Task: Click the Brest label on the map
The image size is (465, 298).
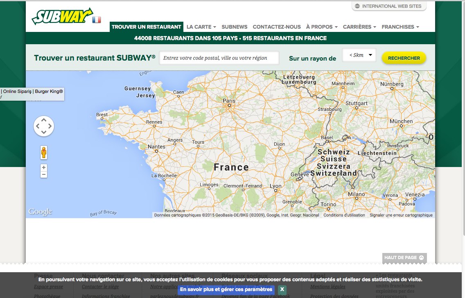Action: pos(102,115)
